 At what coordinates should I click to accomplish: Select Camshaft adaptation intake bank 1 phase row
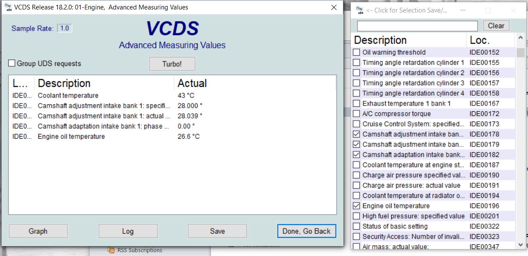tap(172, 126)
